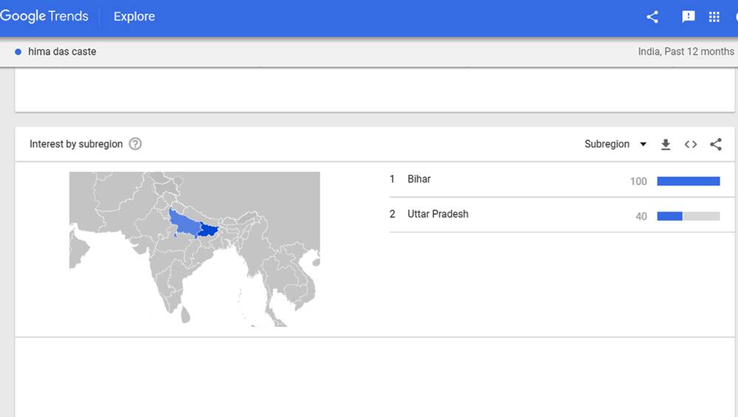This screenshot has width=738, height=417.
Task: Click India, Past 12 months filter text
Action: tap(686, 52)
